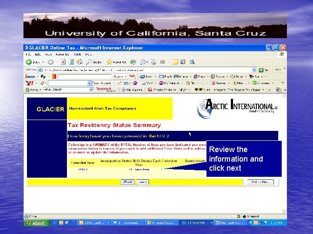This screenshot has height=234, width=313.
Task: Click the page scrollbar up arrow
Action: (x=284, y=96)
